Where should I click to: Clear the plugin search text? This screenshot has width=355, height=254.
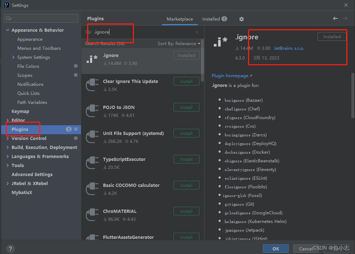tap(197, 32)
